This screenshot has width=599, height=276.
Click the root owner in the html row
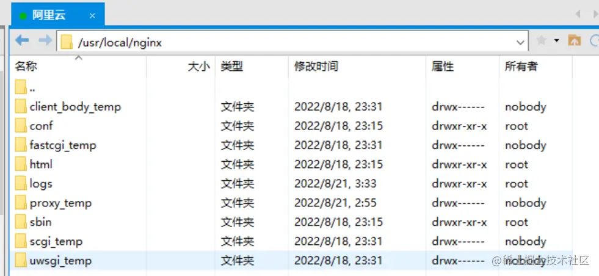pyautogui.click(x=517, y=165)
